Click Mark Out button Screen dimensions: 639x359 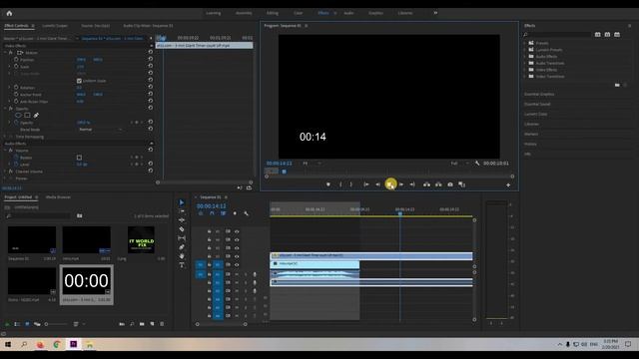(x=350, y=184)
